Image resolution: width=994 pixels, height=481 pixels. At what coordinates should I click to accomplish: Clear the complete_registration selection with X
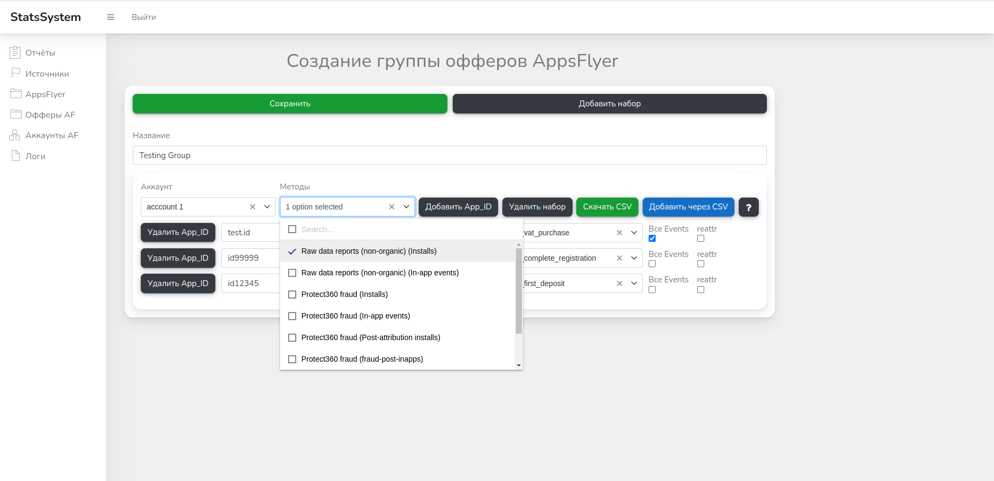619,258
